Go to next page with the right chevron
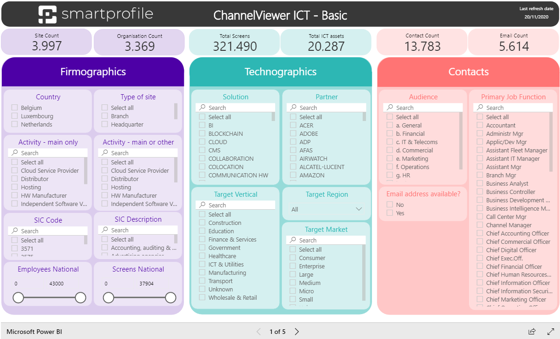 tap(297, 331)
